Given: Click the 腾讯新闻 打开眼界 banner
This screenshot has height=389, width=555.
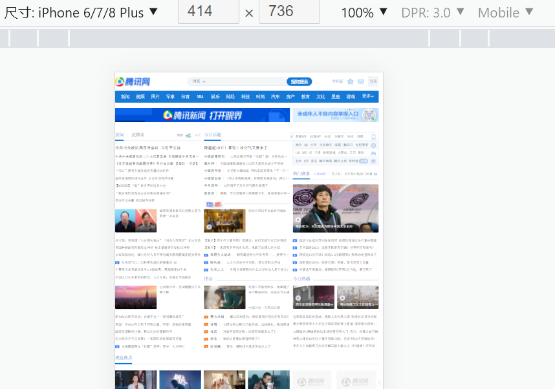Looking at the screenshot, I should 202,115.
